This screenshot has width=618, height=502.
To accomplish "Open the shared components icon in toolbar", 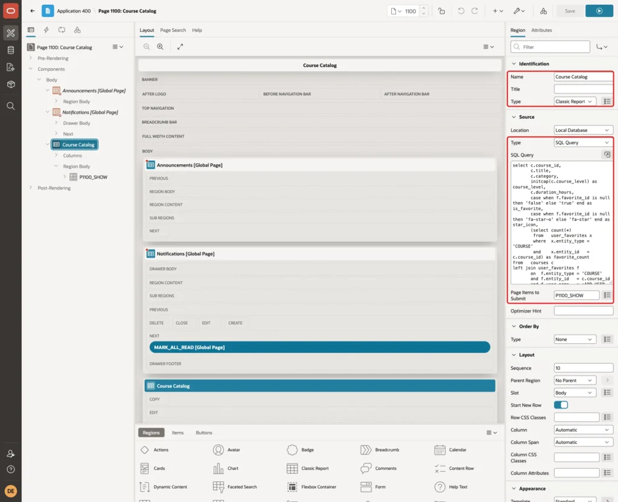I will tap(543, 11).
